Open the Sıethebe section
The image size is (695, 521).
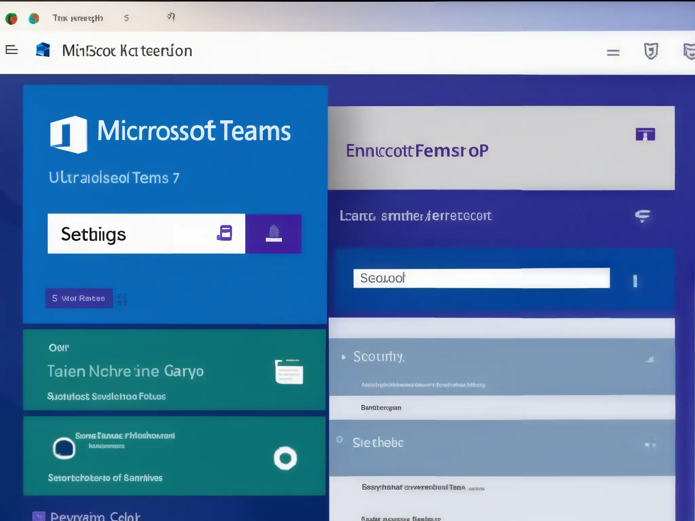tap(502, 448)
